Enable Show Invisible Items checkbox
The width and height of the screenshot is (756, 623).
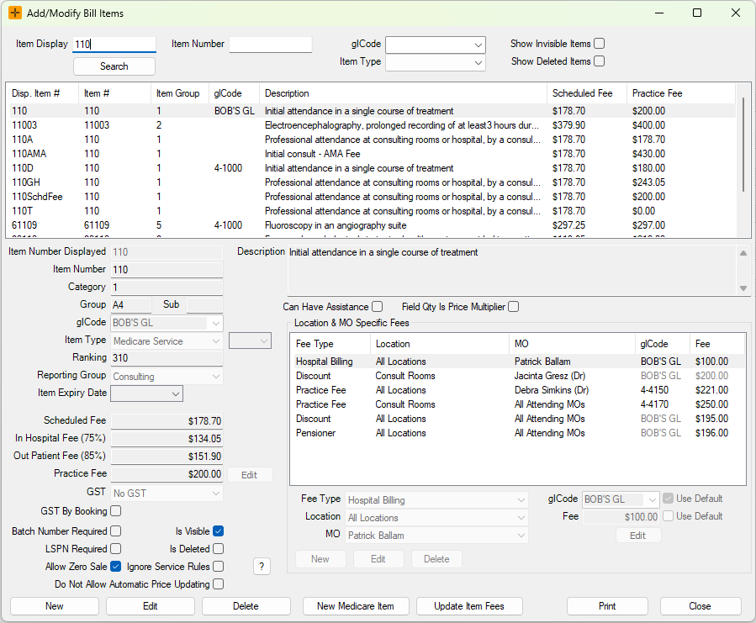click(x=600, y=44)
